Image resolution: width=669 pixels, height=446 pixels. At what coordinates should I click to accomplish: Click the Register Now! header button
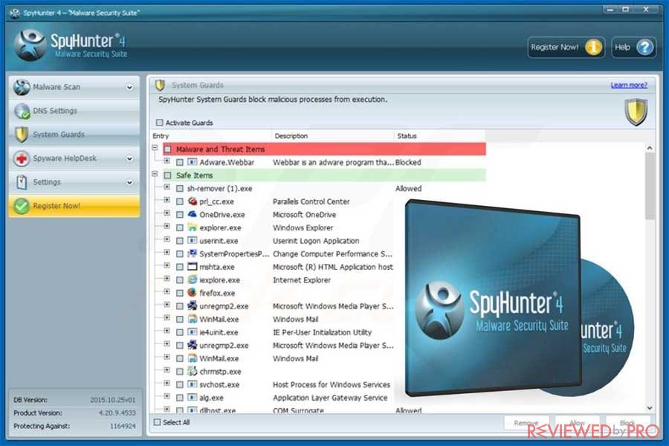566,47
